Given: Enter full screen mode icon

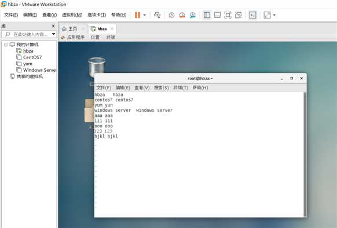Looking at the screenshot, I should coord(228,15).
